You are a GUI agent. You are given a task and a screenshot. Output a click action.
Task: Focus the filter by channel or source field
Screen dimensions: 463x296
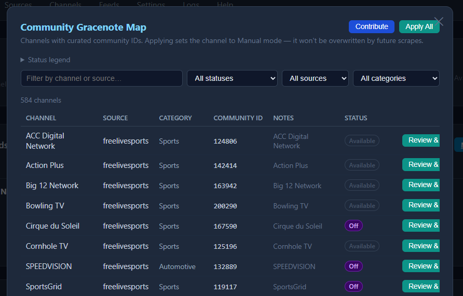(101, 78)
